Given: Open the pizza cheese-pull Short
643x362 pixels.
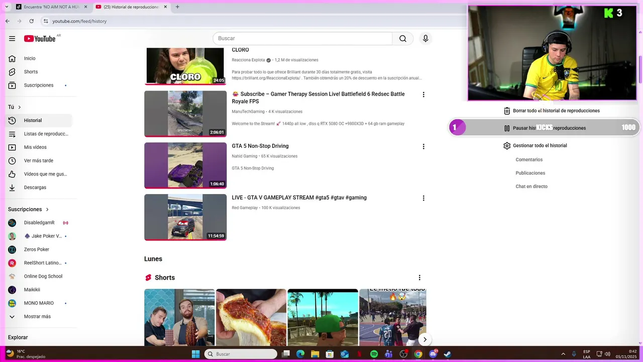Looking at the screenshot, I should click(251, 317).
